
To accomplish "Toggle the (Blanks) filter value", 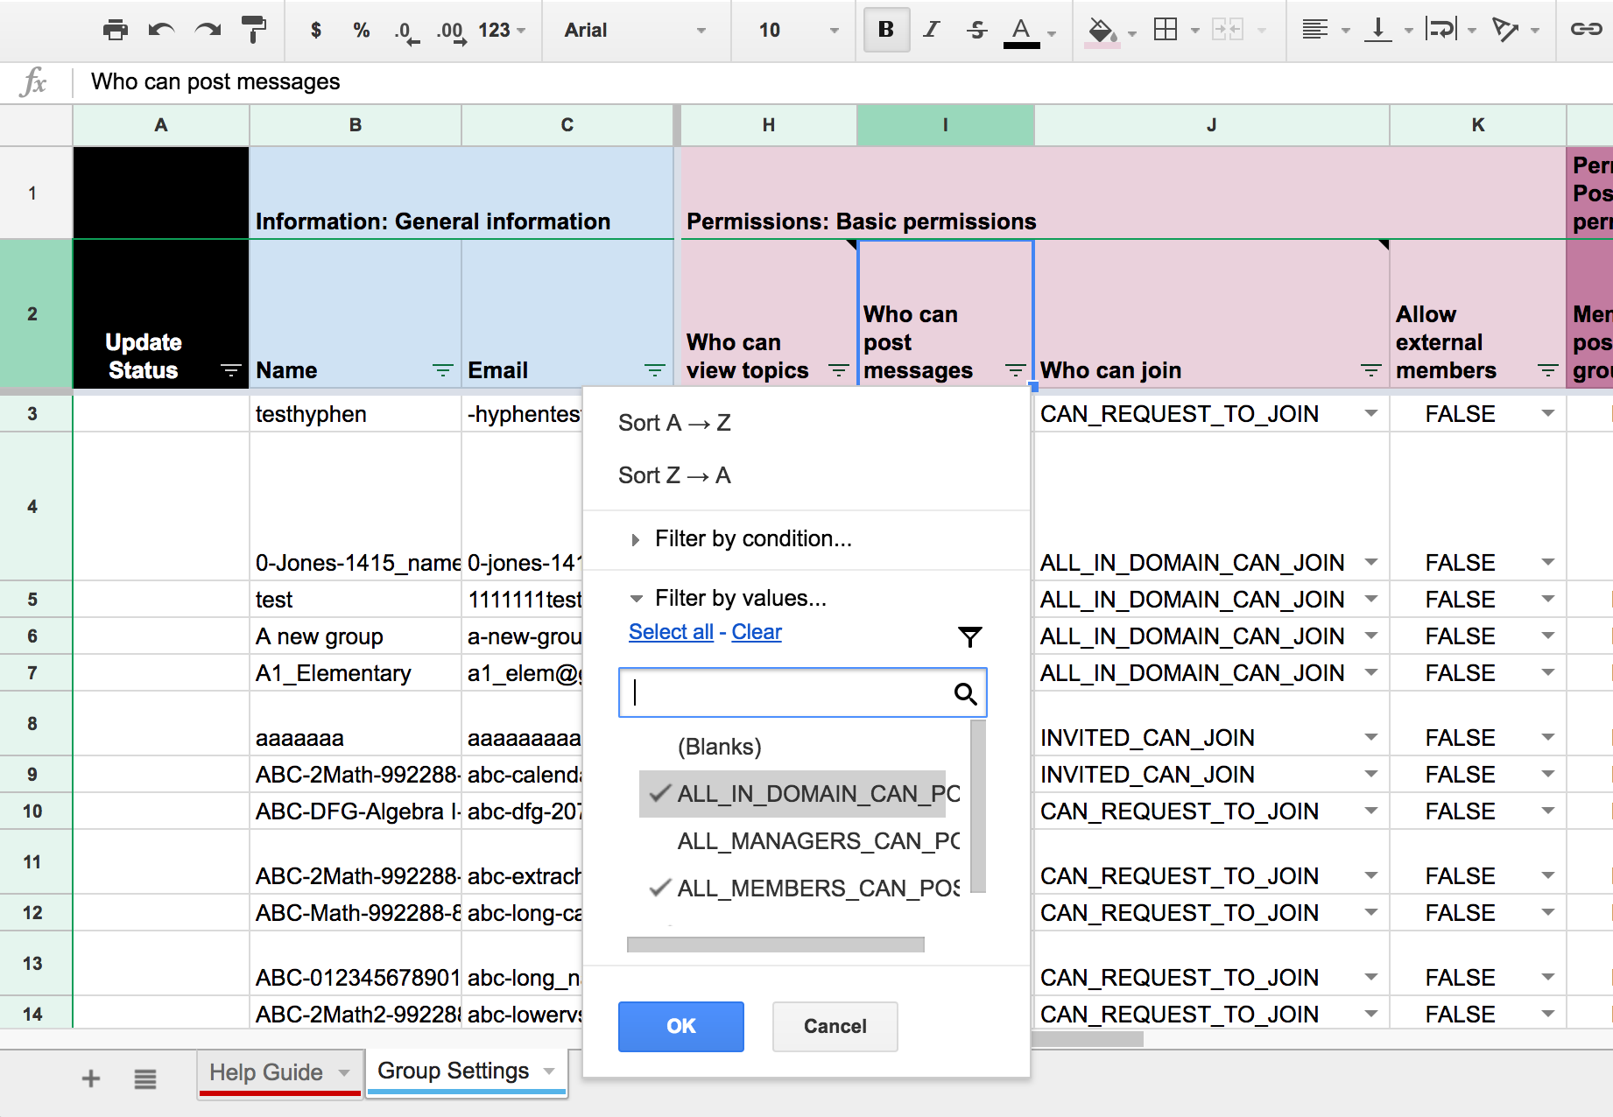I will tap(719, 747).
